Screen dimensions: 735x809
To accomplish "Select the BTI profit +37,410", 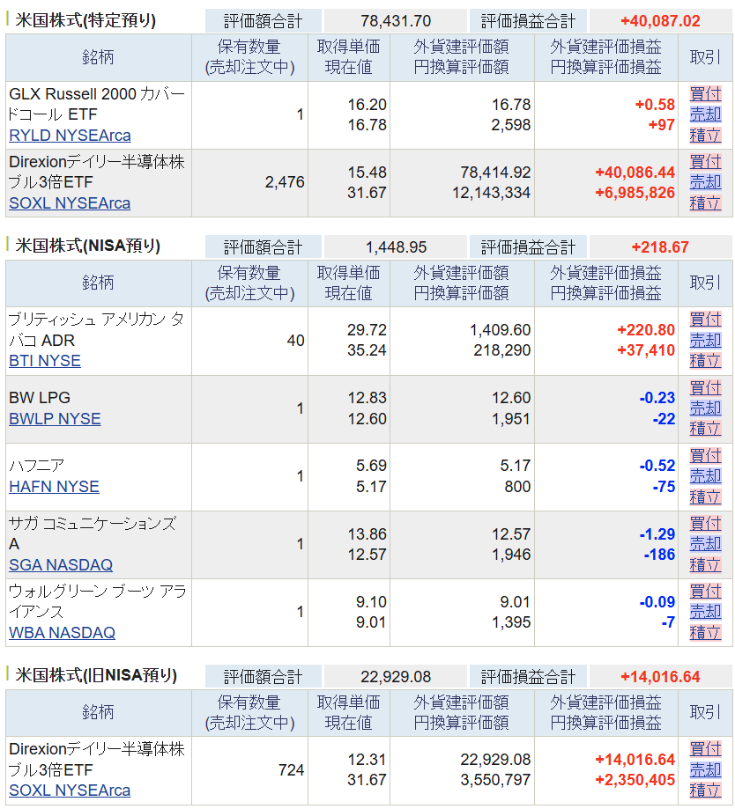I will point(646,350).
